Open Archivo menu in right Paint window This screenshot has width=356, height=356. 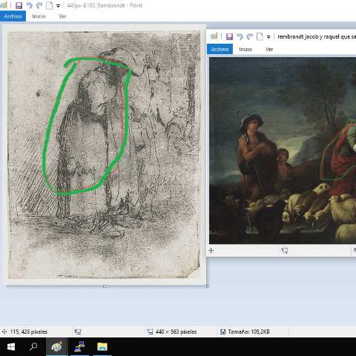click(x=220, y=49)
